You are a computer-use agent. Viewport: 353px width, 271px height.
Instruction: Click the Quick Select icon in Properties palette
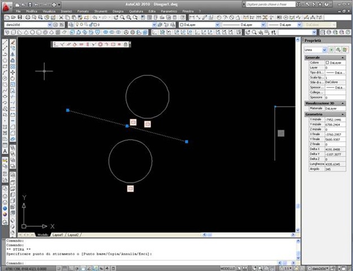[x=345, y=50]
